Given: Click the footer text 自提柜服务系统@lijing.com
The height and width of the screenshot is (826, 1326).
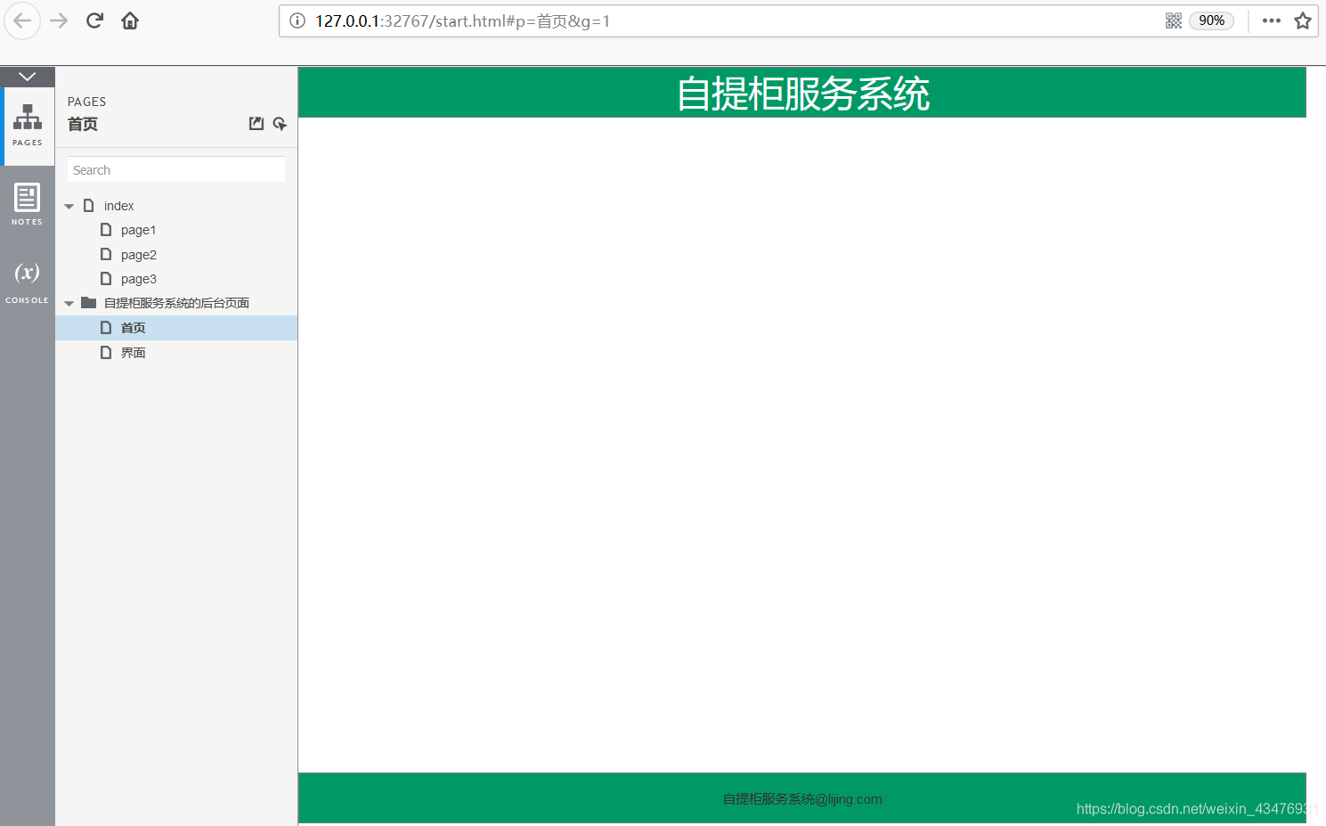Looking at the screenshot, I should [x=802, y=799].
